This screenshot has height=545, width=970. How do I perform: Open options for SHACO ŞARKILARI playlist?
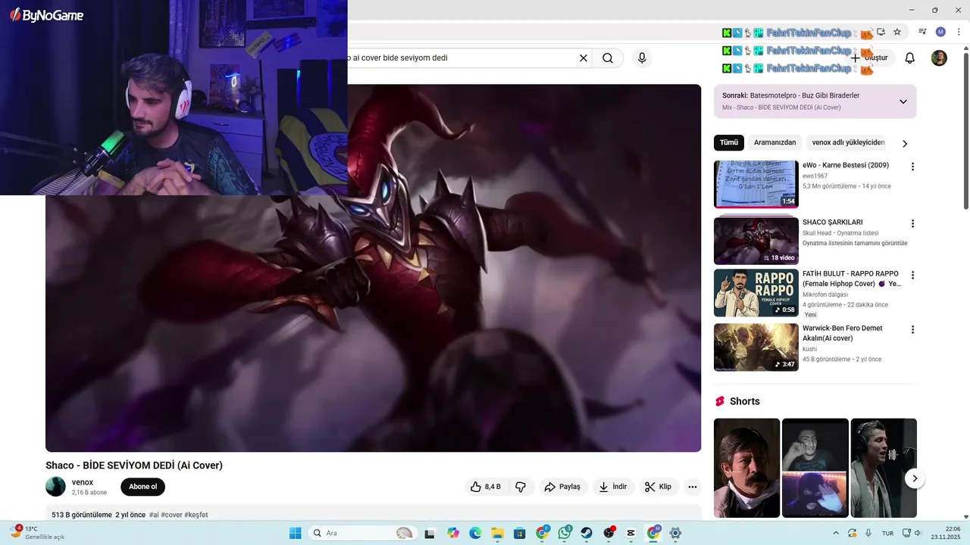coord(912,224)
